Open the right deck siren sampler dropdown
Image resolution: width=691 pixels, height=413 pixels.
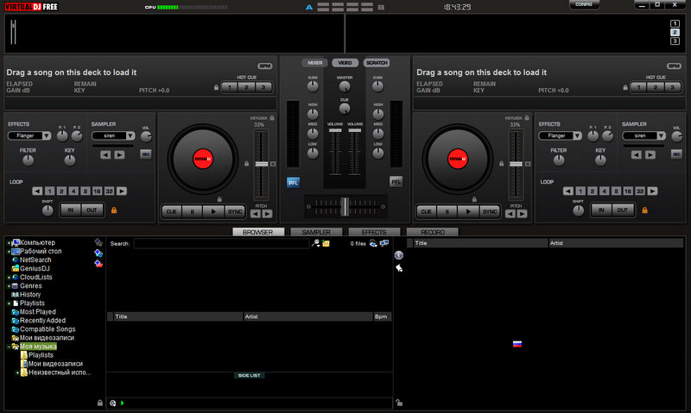(x=661, y=135)
